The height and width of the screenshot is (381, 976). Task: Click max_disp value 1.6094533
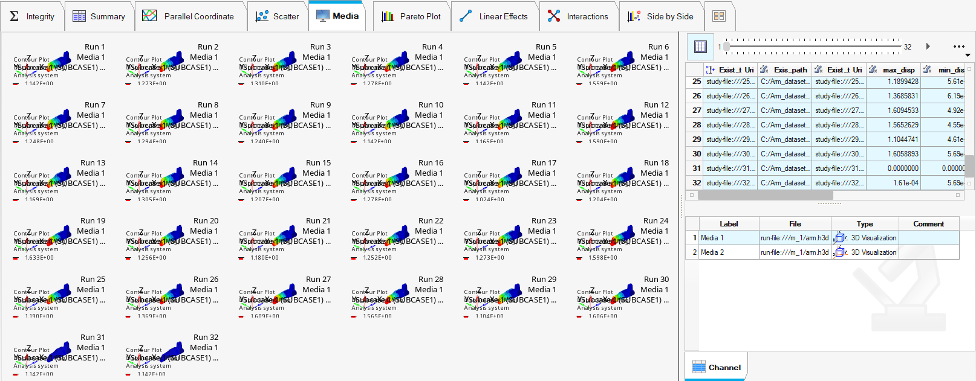coord(893,110)
